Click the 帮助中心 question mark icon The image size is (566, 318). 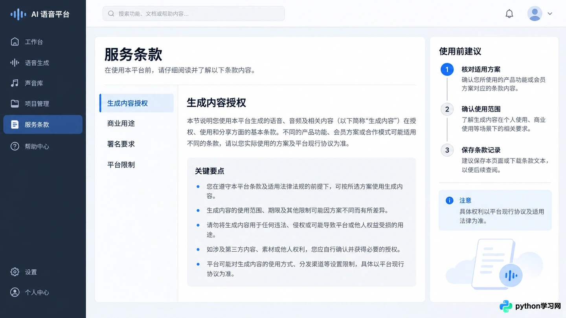15,146
